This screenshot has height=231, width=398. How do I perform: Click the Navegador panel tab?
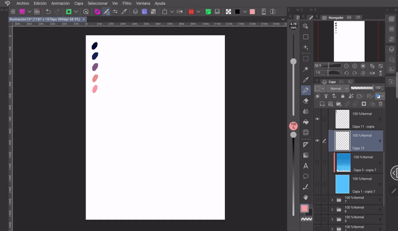[336, 17]
